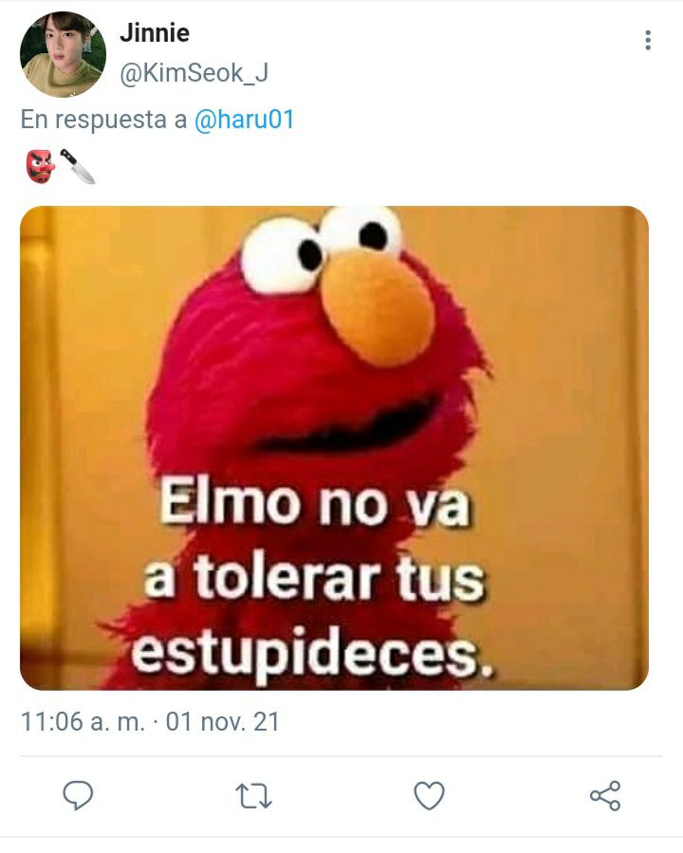Click Elmo's white eyes in the image
The image size is (683, 853).
pos(322,248)
